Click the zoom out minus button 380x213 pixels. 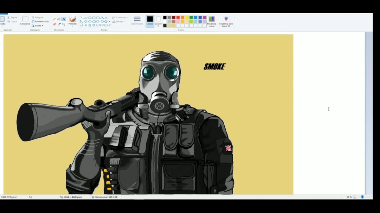354,197
